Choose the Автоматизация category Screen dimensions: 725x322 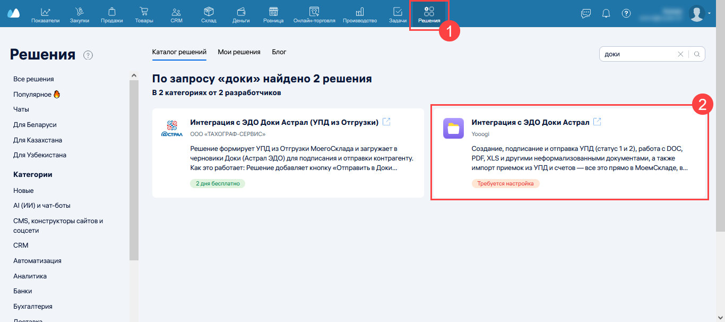coord(37,261)
